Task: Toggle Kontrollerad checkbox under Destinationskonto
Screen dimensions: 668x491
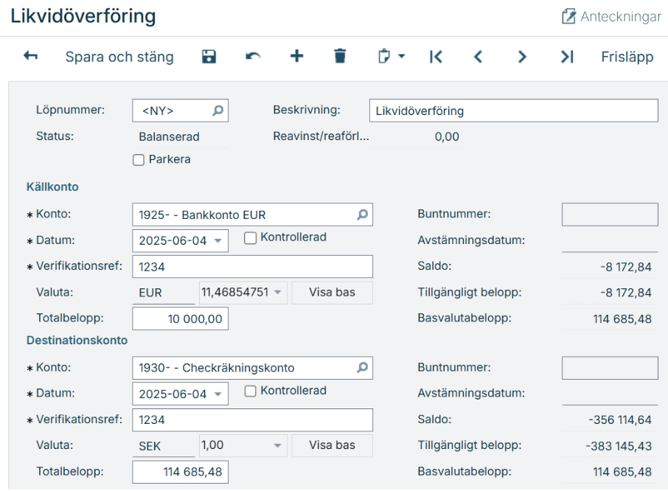Action: coord(251,391)
